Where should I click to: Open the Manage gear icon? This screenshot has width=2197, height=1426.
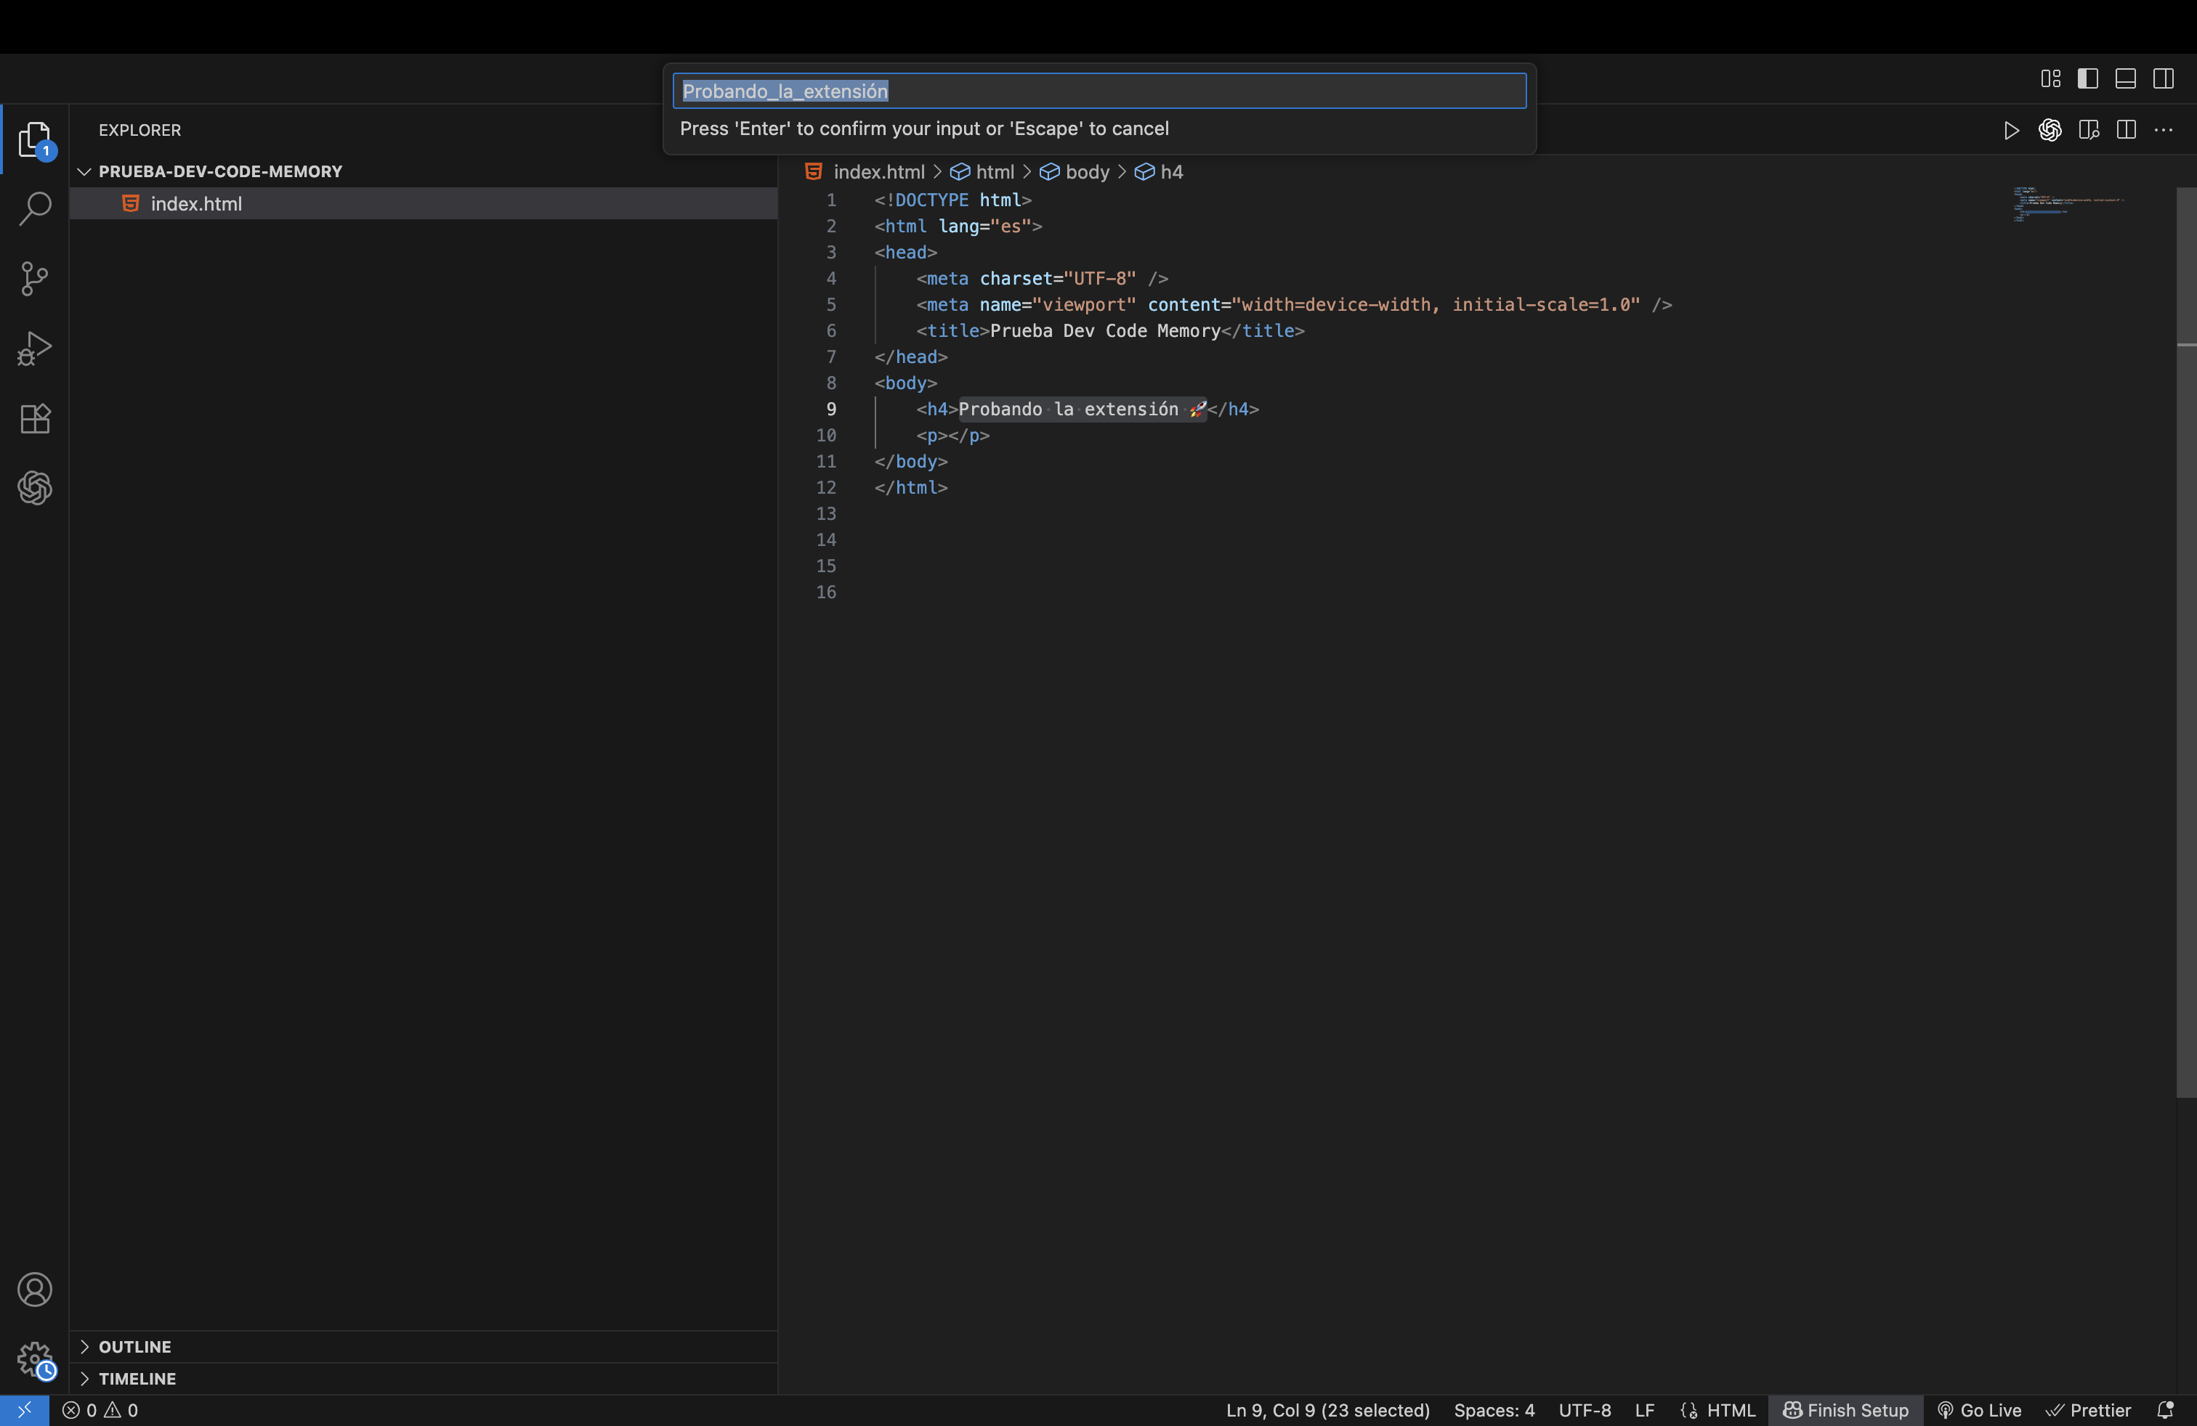34,1360
